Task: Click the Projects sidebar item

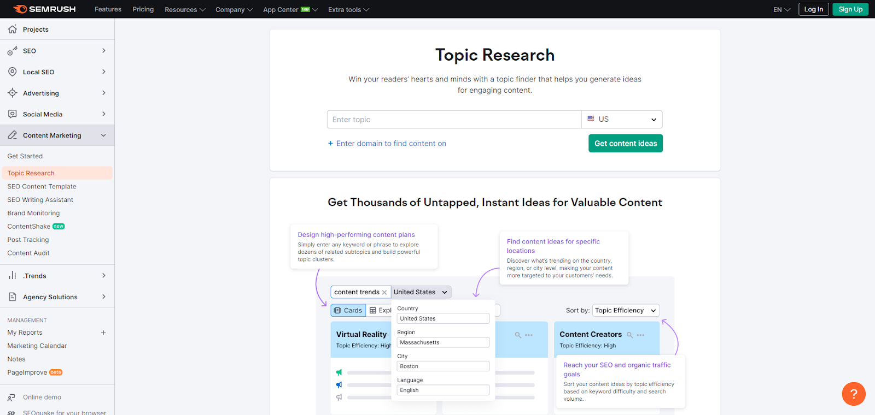Action: pyautogui.click(x=57, y=29)
